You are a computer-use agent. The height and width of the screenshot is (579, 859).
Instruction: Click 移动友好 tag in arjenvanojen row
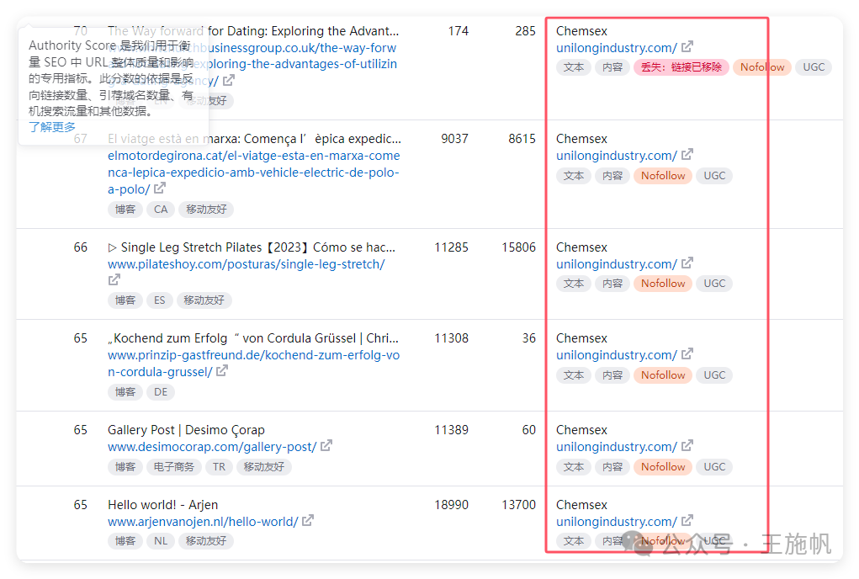[206, 541]
